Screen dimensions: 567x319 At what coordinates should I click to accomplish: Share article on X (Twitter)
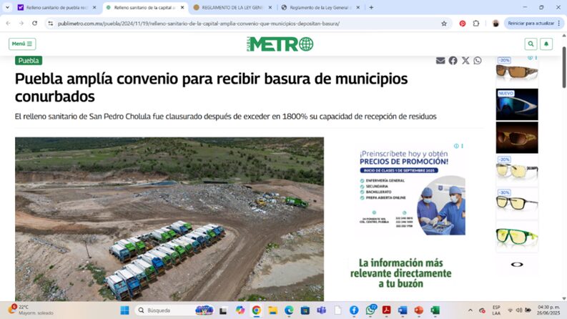[465, 61]
